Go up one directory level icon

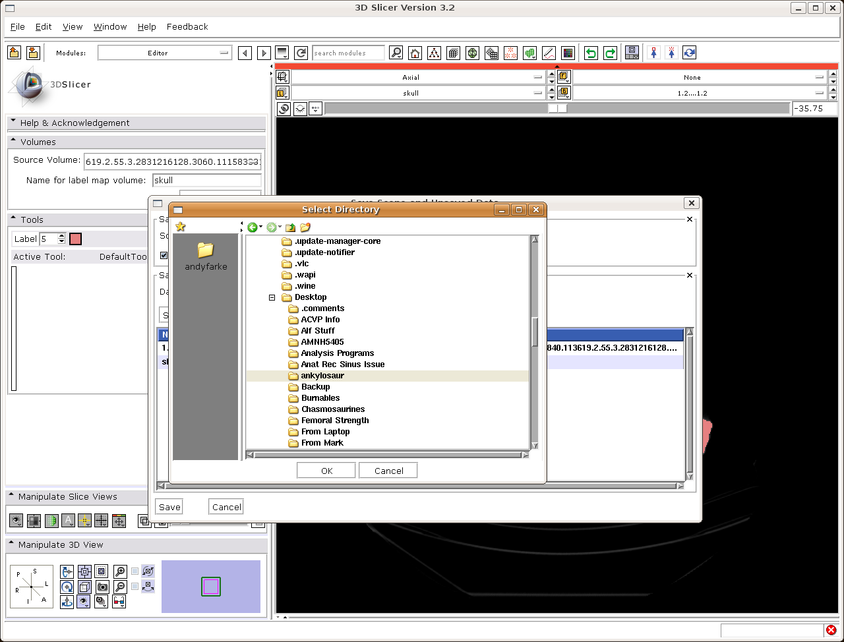pyautogui.click(x=290, y=227)
